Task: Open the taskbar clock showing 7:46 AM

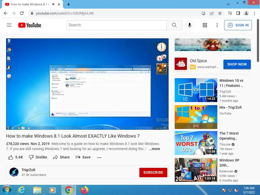Action: 249,190
